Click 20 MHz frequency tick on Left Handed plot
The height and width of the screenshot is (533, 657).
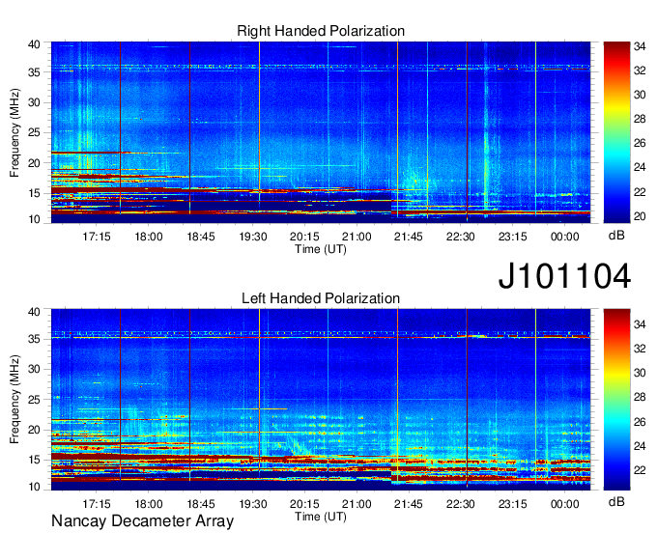(34, 430)
